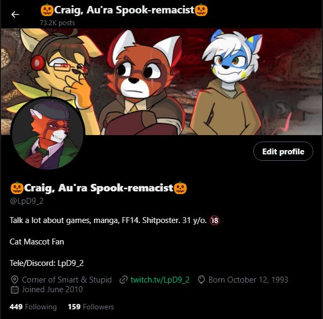Click the Born October 12, 1993 text

coord(248,280)
